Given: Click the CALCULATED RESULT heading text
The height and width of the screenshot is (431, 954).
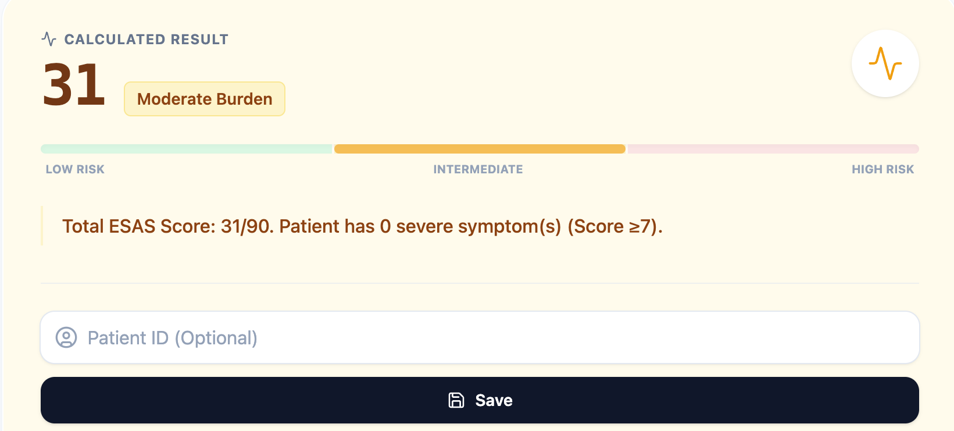Looking at the screenshot, I should tap(146, 40).
